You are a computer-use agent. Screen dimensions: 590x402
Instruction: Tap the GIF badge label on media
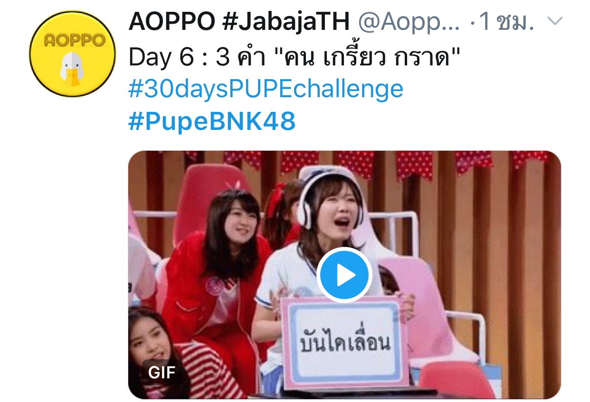click(x=162, y=373)
